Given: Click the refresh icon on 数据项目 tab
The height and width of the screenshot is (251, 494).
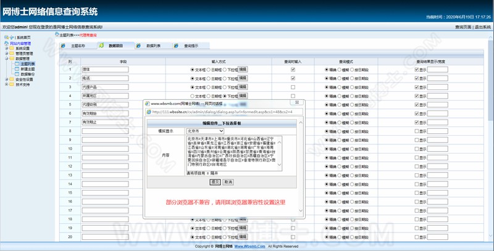Looking at the screenshot, I should pyautogui.click(x=101, y=46).
